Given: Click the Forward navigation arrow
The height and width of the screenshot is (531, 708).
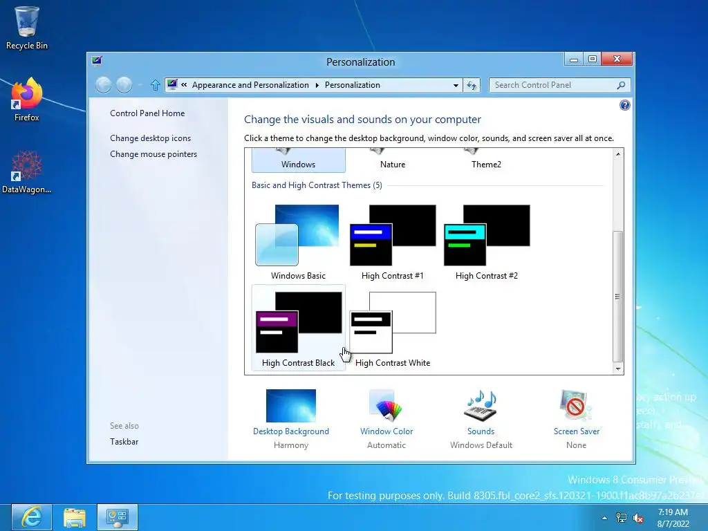Looking at the screenshot, I should point(124,85).
